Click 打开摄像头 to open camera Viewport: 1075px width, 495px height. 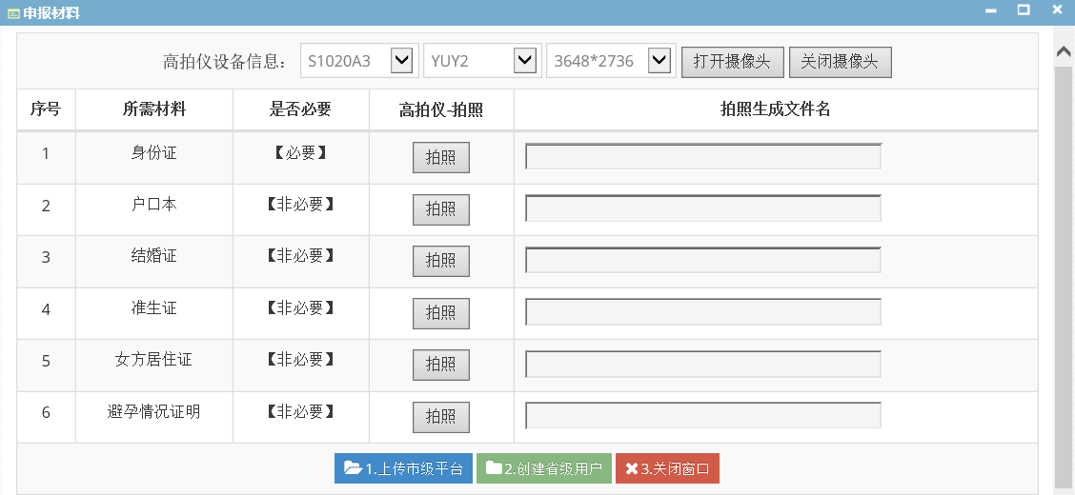pos(732,62)
